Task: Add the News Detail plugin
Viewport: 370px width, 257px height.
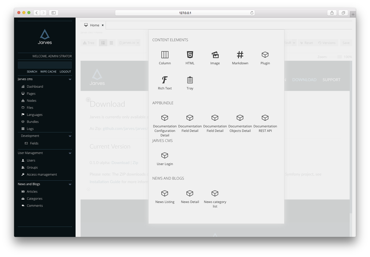Action: [x=190, y=197]
